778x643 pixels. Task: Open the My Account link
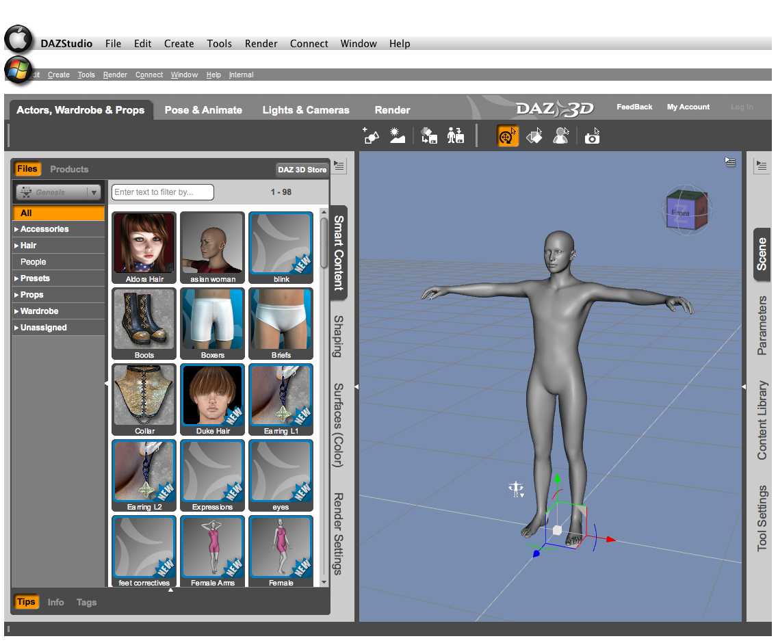(688, 107)
